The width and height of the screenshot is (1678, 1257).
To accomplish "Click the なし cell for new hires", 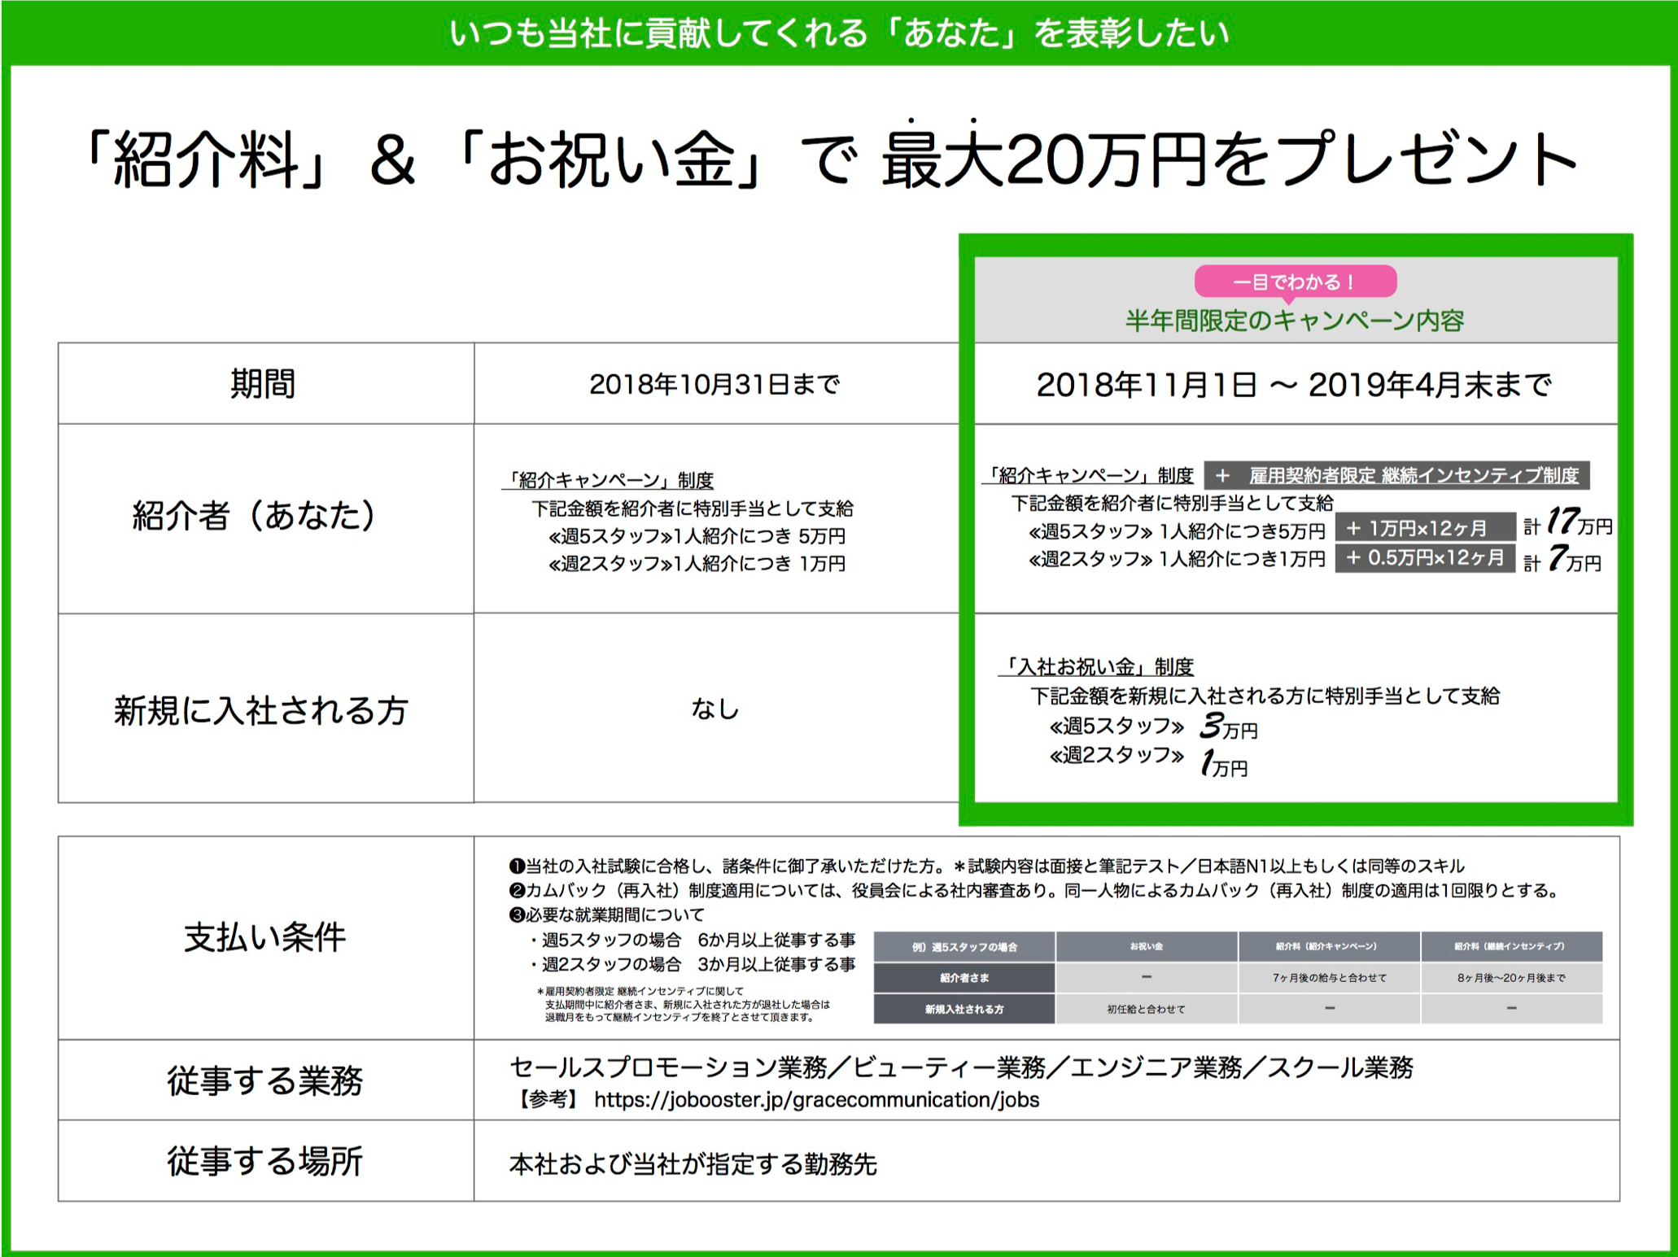I will (x=714, y=709).
